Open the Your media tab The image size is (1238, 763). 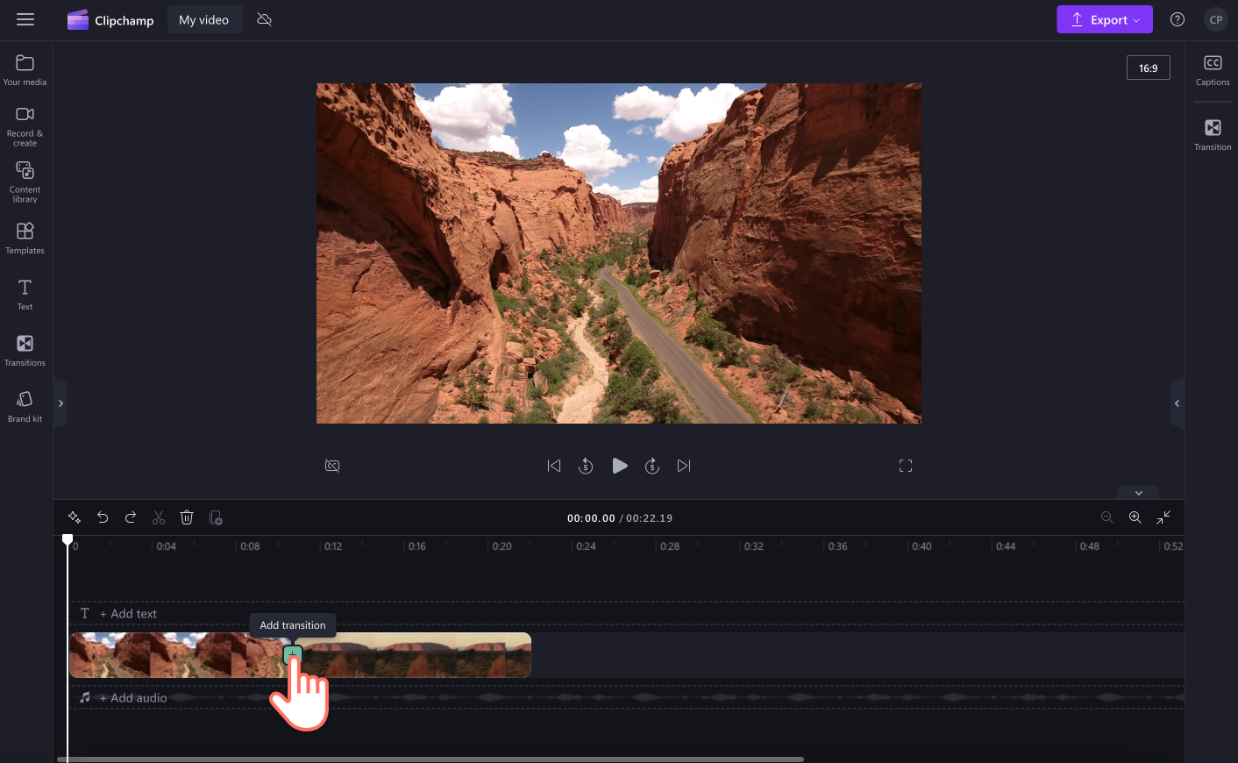point(25,70)
